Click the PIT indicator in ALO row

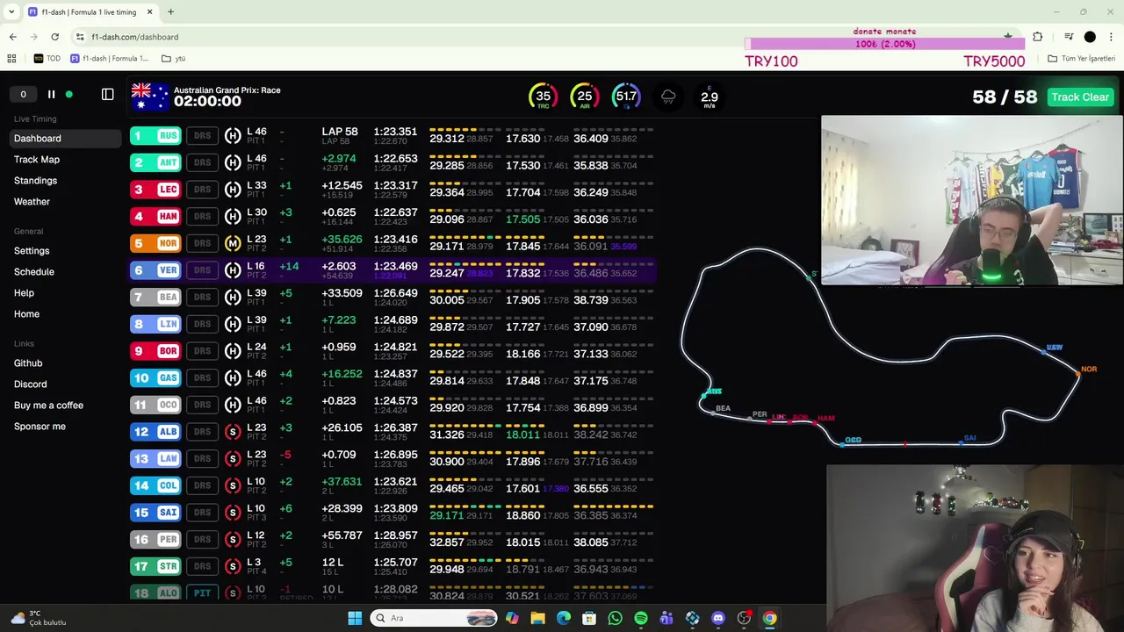202,593
